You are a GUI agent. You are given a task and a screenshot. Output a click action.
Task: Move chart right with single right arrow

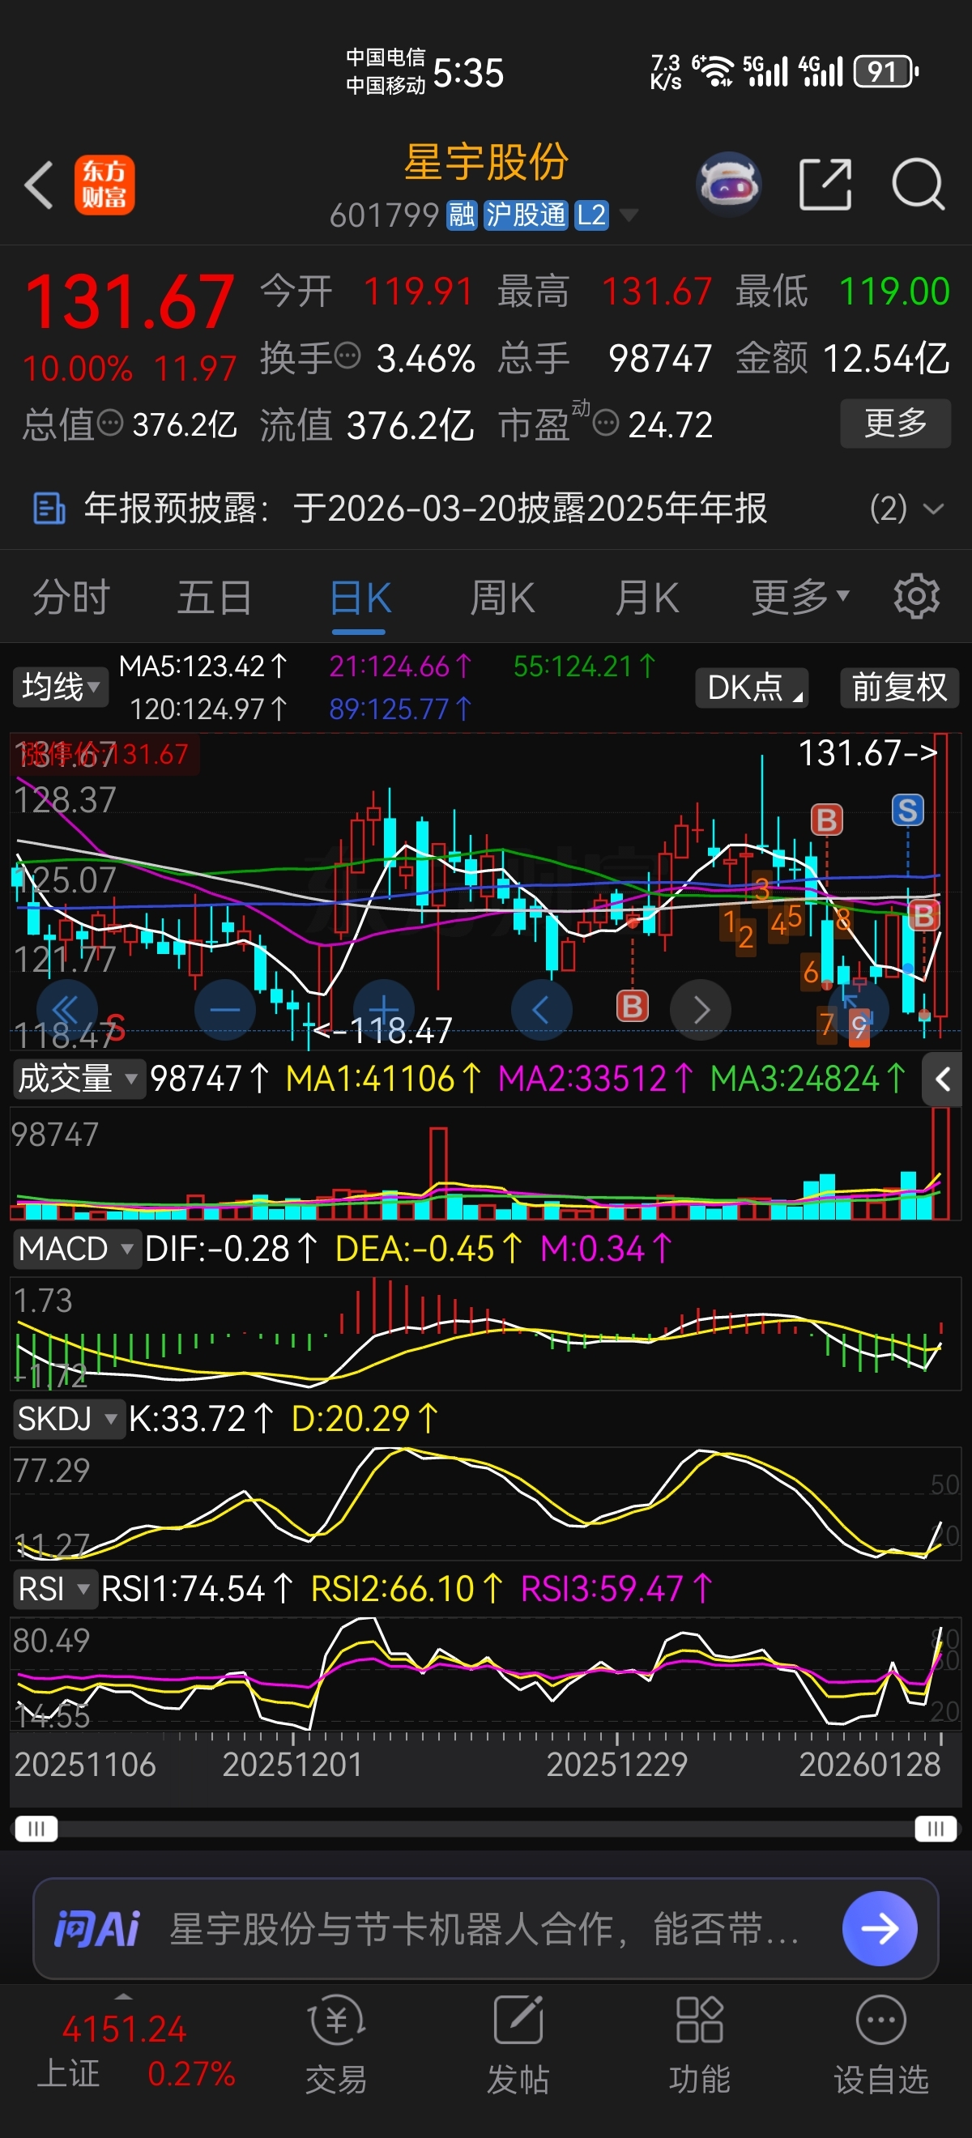(701, 1010)
